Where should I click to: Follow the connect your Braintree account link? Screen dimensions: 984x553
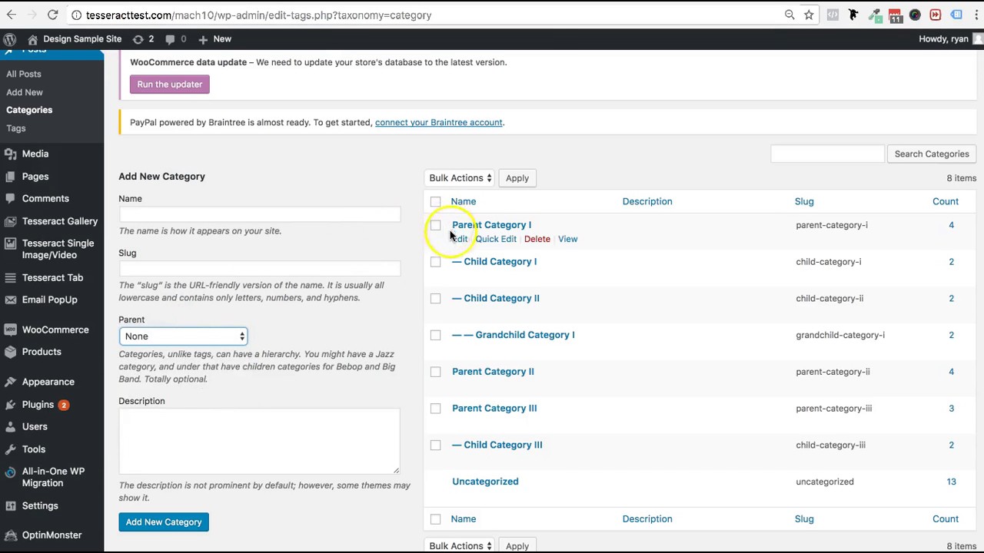click(438, 122)
